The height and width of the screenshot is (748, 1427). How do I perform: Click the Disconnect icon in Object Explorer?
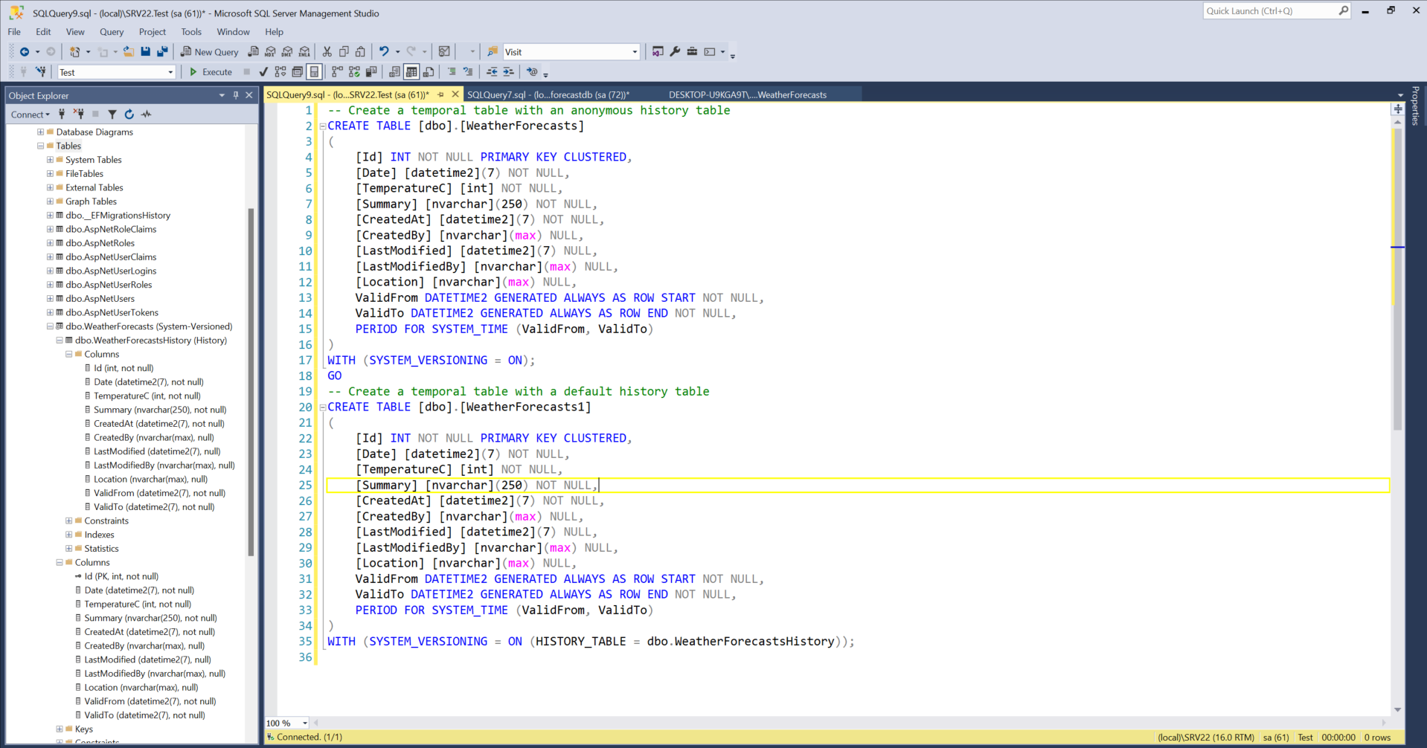[x=78, y=114]
